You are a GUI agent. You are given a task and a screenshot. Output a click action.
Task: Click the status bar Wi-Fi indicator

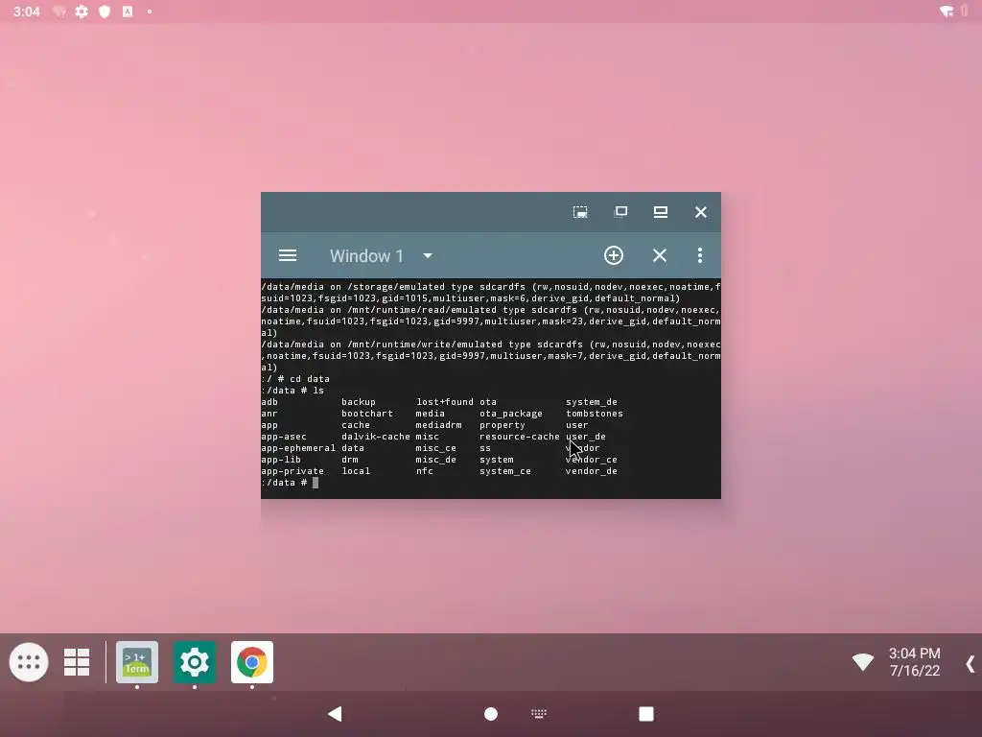point(947,11)
